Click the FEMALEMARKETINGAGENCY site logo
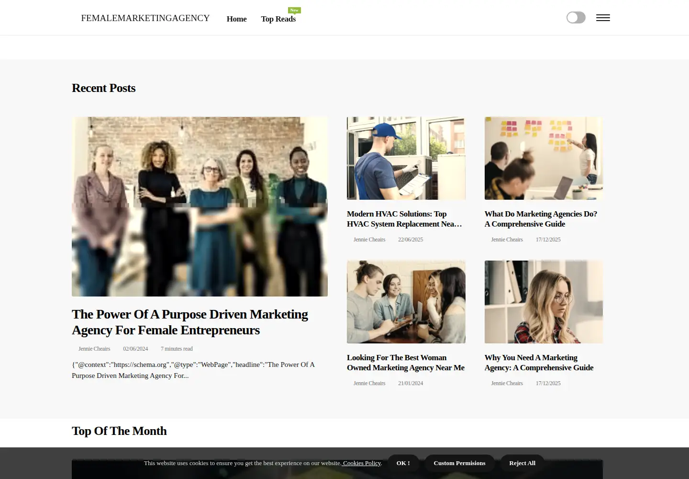 (145, 18)
